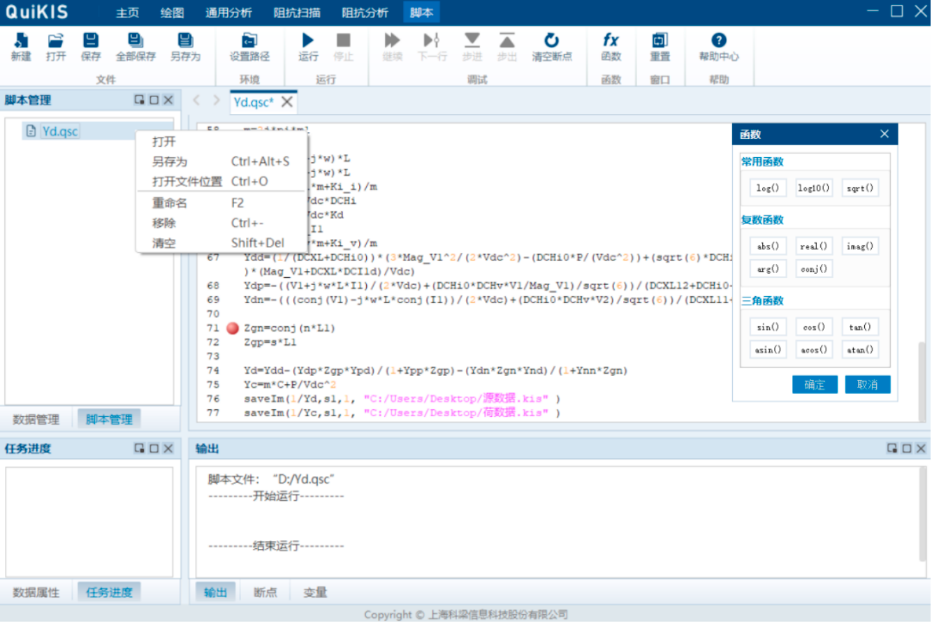Switch to the 阻抗分析 ribbon tab
932x623 pixels.
tap(365, 13)
